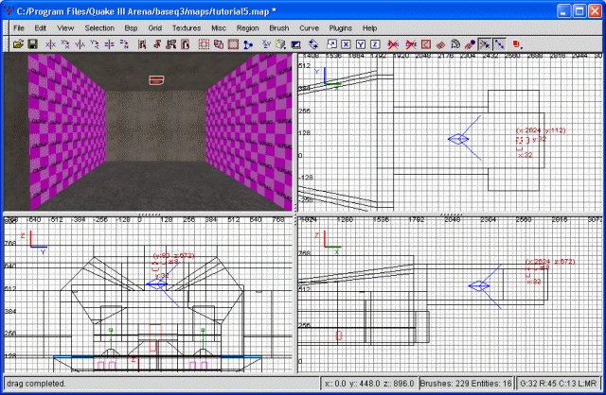Screen dimensions: 606x395
Task: Toggle free scaling mode
Action: [331, 44]
